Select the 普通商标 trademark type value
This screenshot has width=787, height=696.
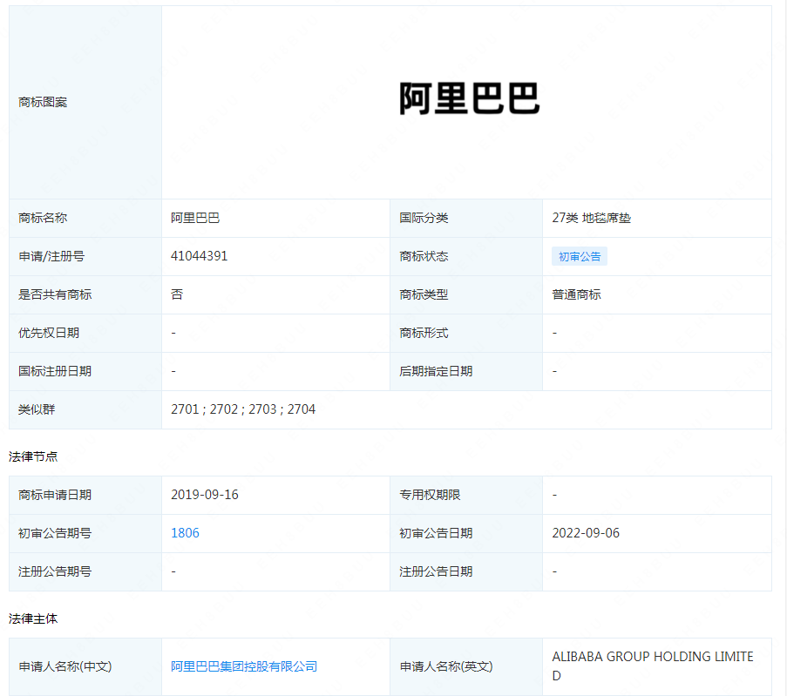(576, 294)
